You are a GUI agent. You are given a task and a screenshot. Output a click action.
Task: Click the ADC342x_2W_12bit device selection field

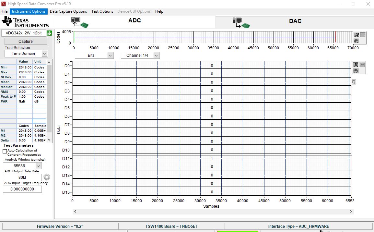point(24,33)
